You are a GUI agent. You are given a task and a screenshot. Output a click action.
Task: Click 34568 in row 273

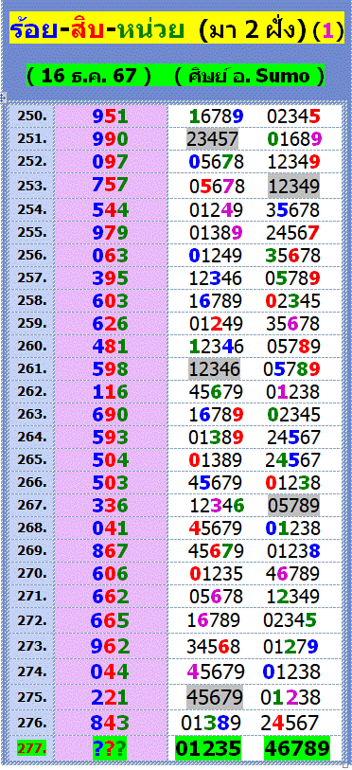214,647
